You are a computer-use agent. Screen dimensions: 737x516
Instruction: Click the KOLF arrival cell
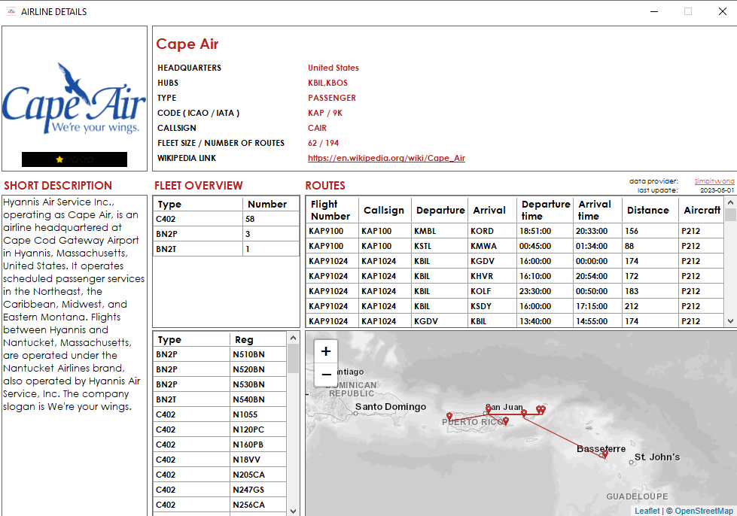pyautogui.click(x=492, y=291)
